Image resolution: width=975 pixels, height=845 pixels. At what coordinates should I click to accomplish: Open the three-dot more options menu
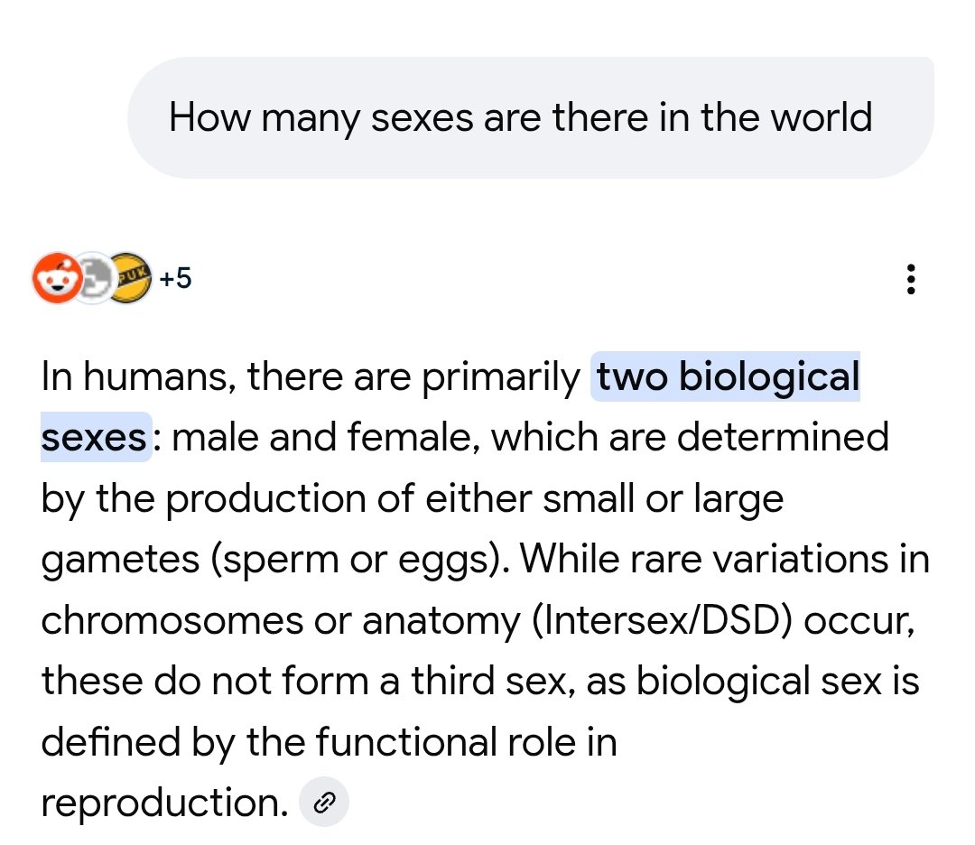(x=911, y=280)
